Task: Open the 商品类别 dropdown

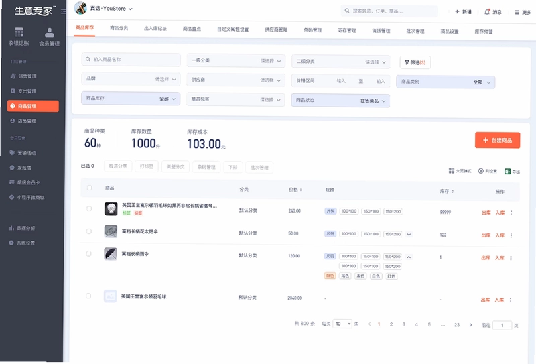Action: tap(446, 82)
